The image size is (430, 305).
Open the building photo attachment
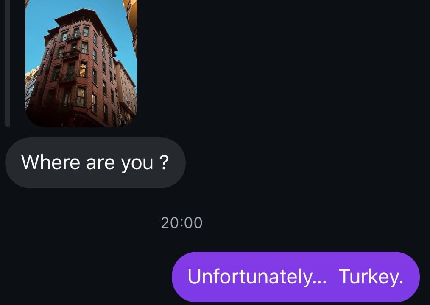point(81,63)
